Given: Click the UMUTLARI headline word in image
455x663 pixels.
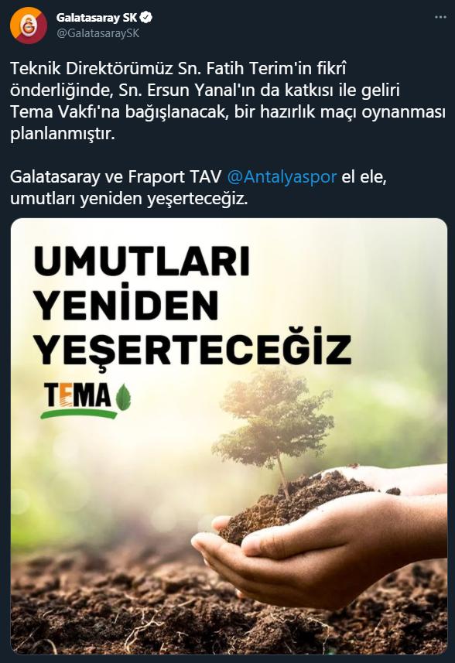Looking at the screenshot, I should pyautogui.click(x=142, y=261).
